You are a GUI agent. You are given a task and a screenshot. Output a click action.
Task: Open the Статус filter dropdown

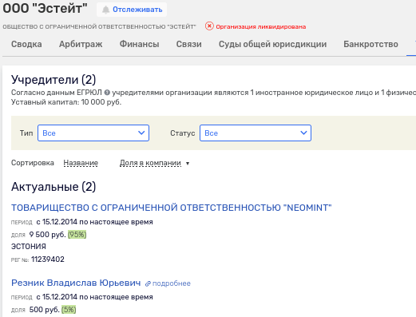[x=256, y=133]
